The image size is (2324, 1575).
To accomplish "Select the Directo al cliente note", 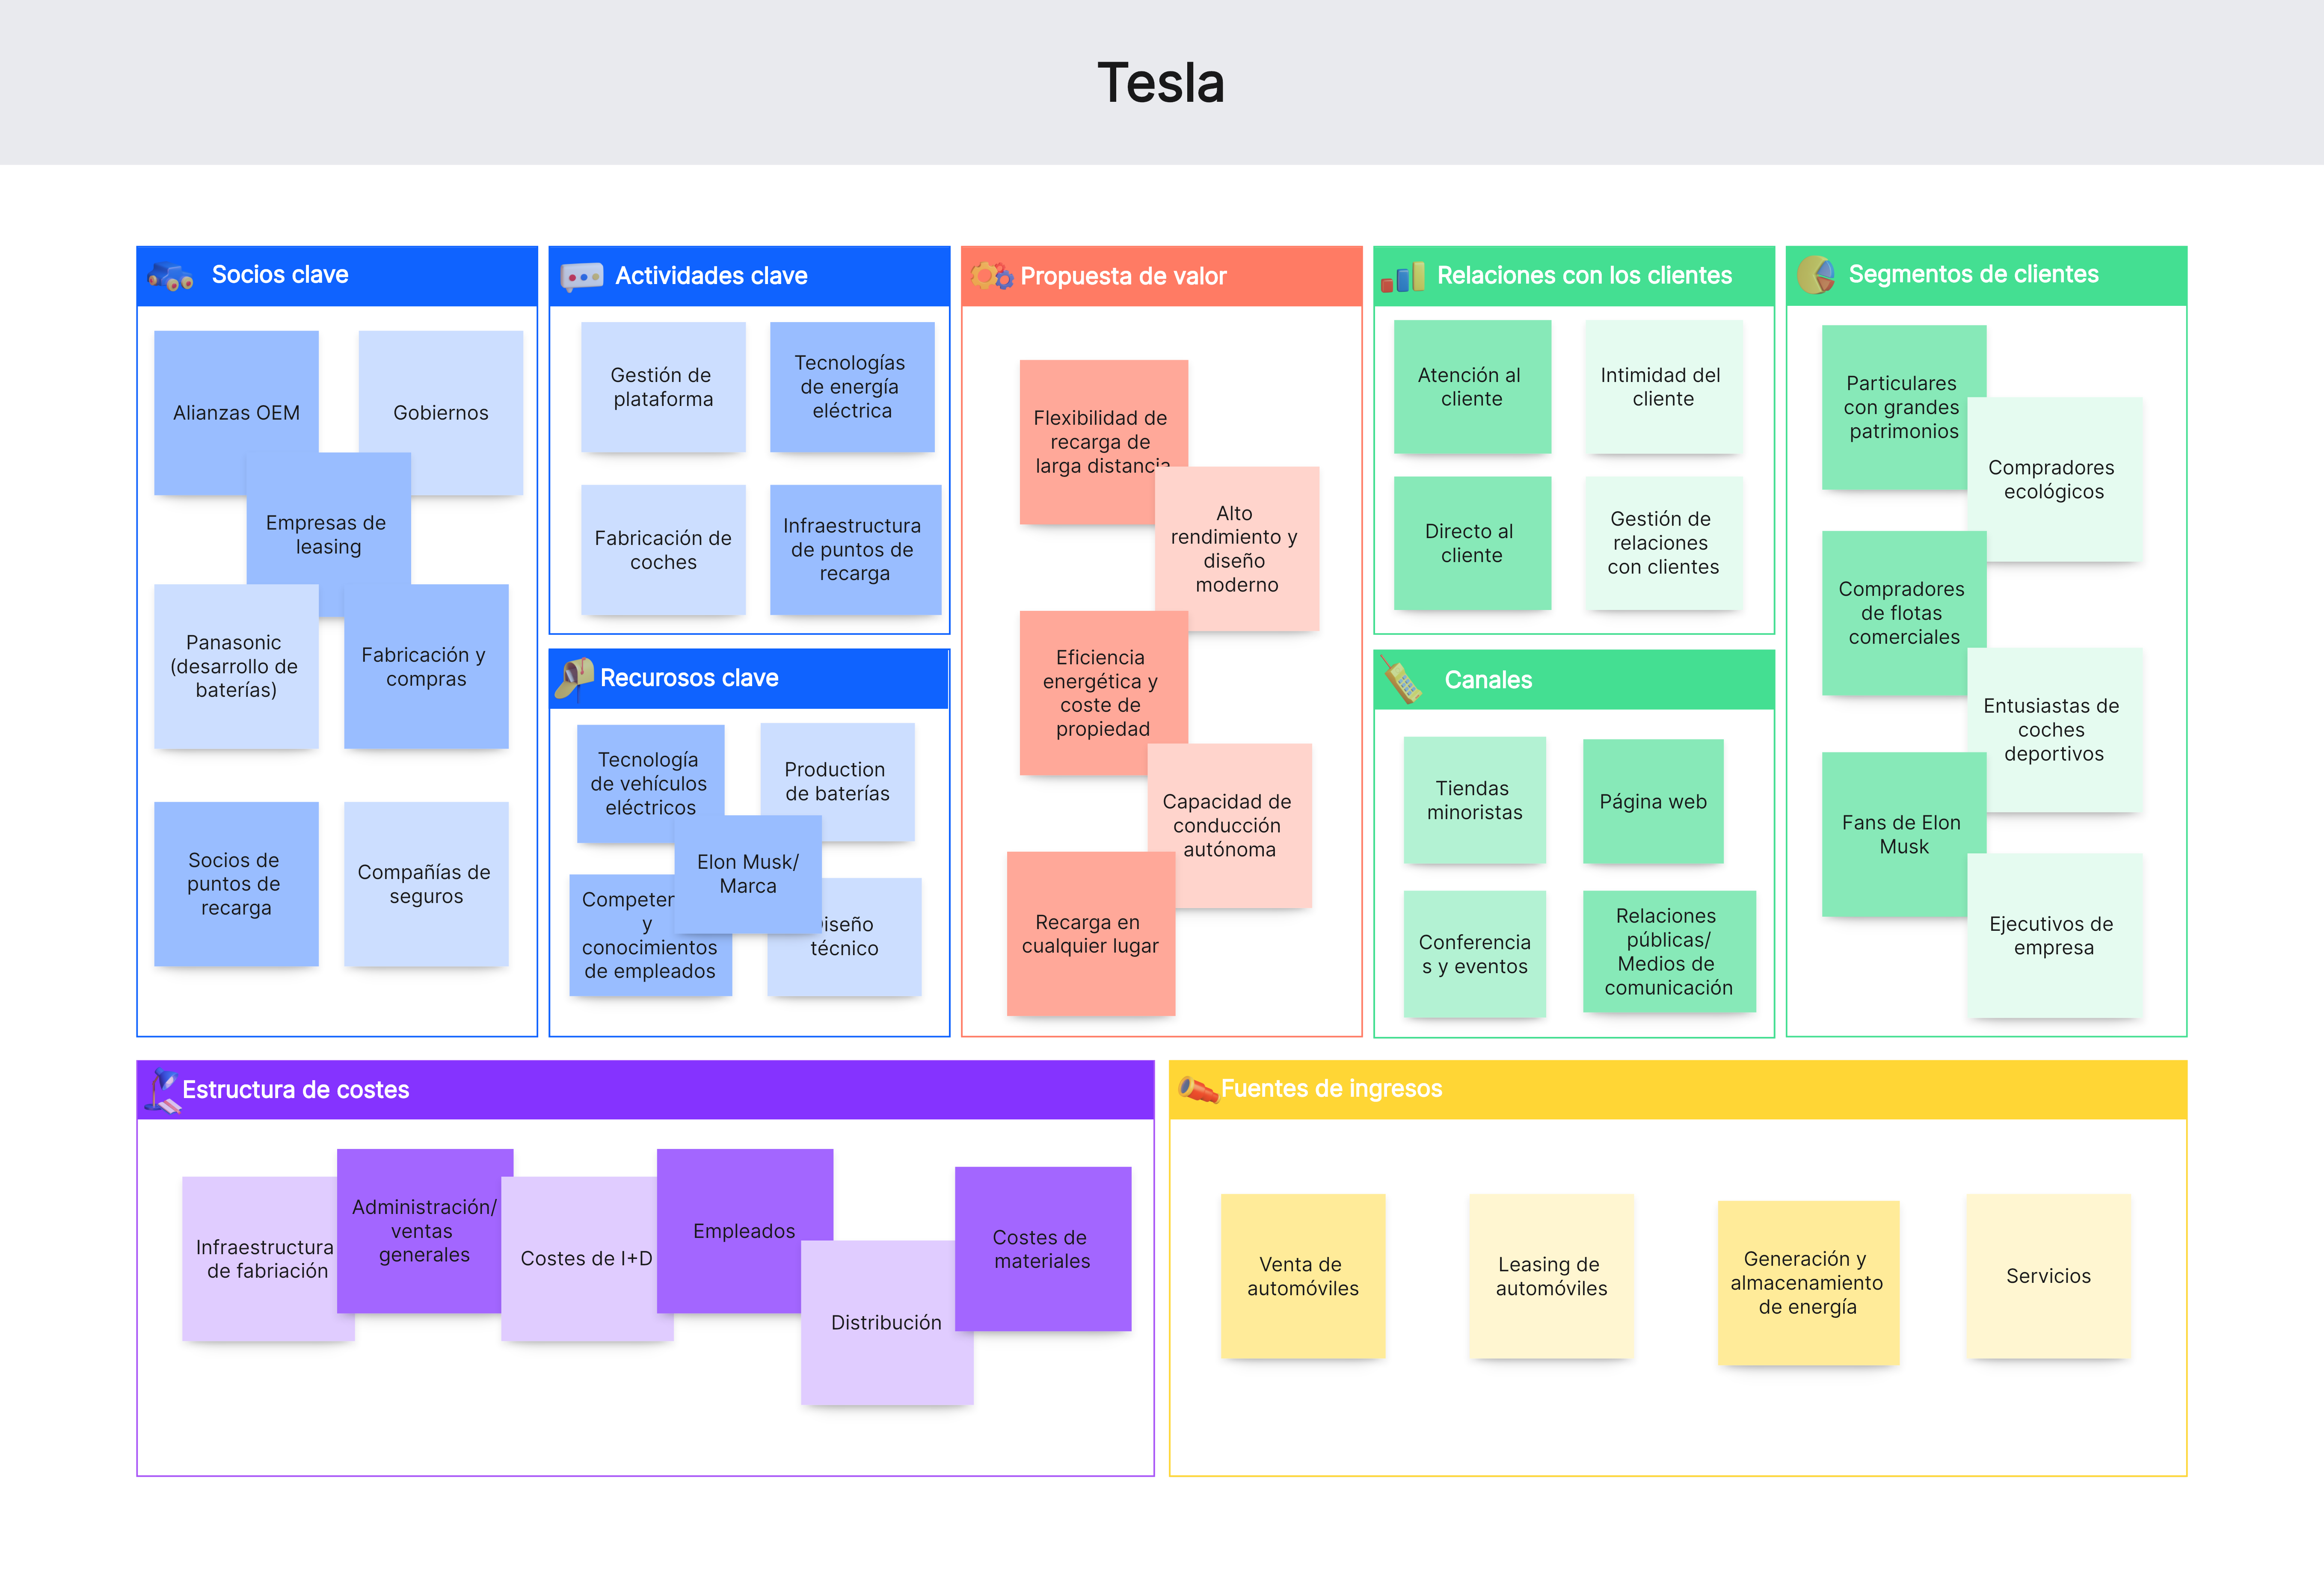I will [x=1472, y=543].
